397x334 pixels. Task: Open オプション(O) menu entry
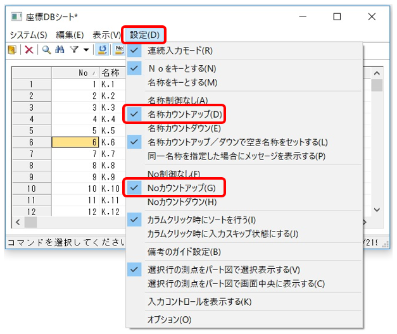point(244,319)
